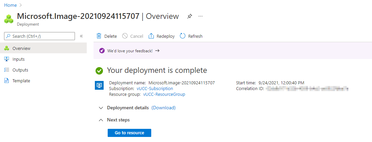Click the Download deployment details link

(x=163, y=108)
